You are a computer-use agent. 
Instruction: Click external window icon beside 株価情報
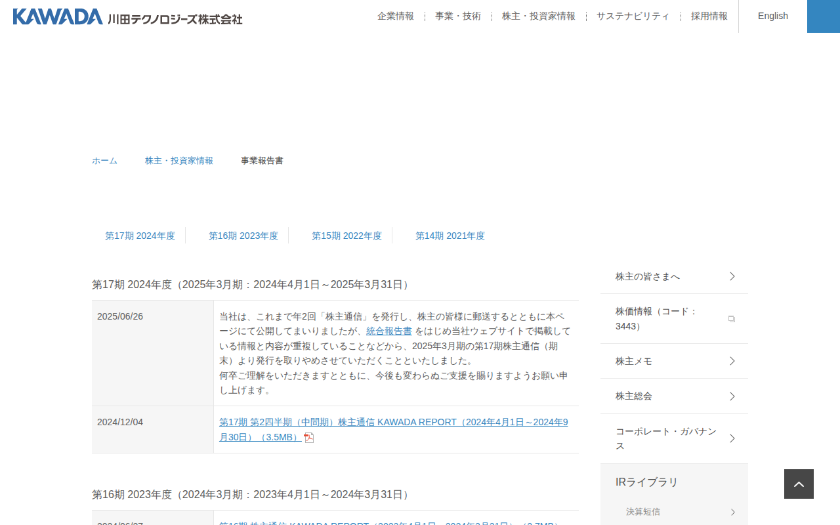pyautogui.click(x=732, y=319)
